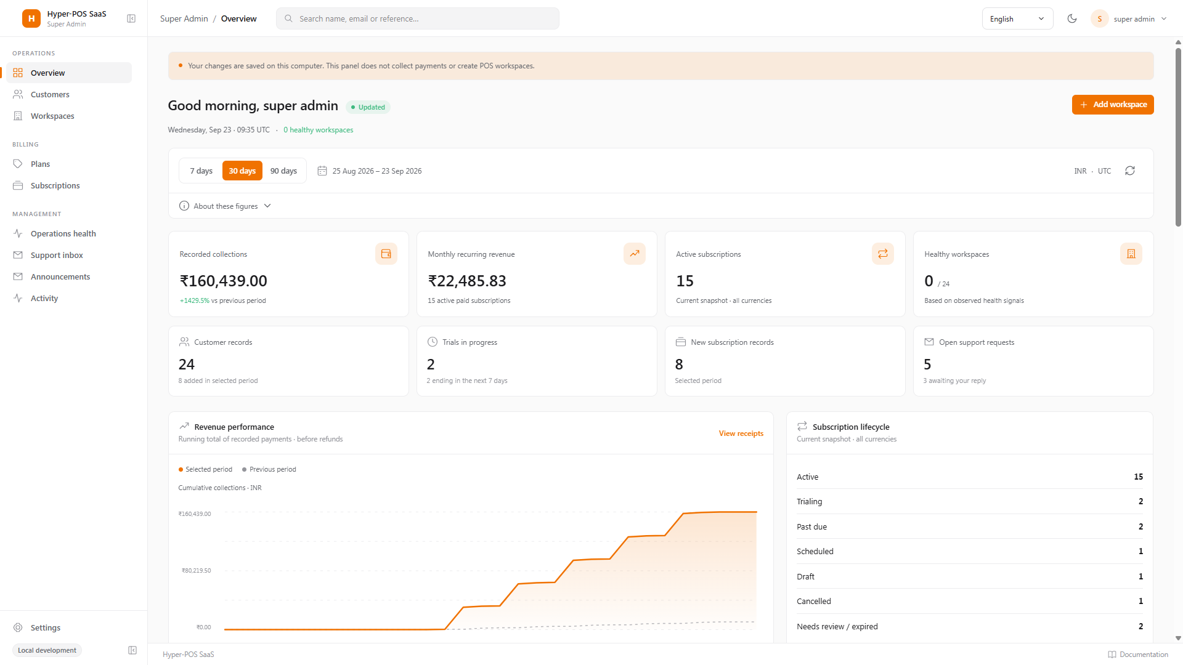Collapse sidebar using top panel icon
The height and width of the screenshot is (665, 1183).
[x=131, y=18]
